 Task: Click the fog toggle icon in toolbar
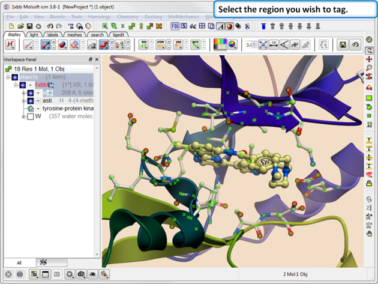coord(176,26)
